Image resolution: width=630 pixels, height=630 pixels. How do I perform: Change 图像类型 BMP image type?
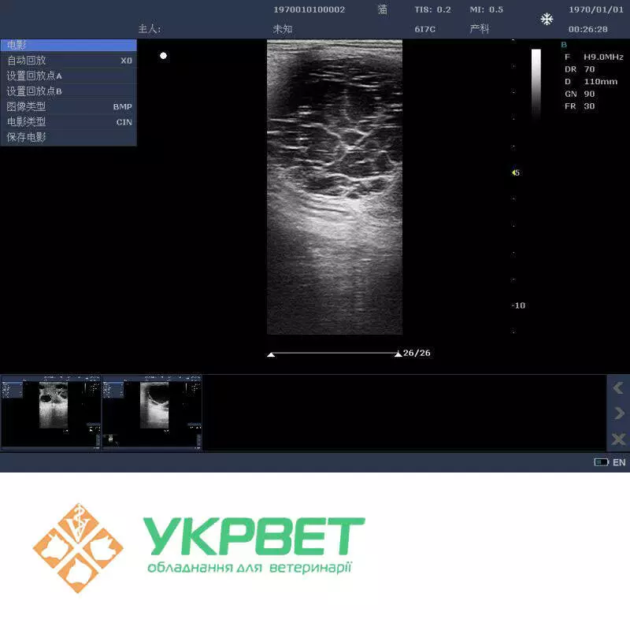point(69,106)
